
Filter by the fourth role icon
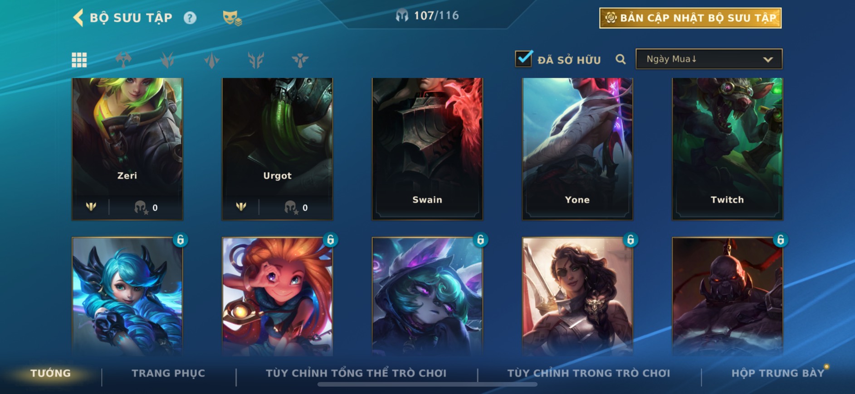click(256, 60)
